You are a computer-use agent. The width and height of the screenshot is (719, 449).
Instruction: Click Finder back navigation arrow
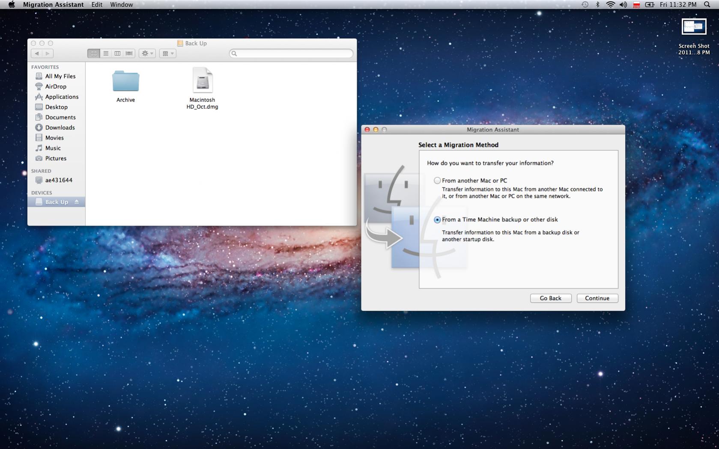[37, 54]
